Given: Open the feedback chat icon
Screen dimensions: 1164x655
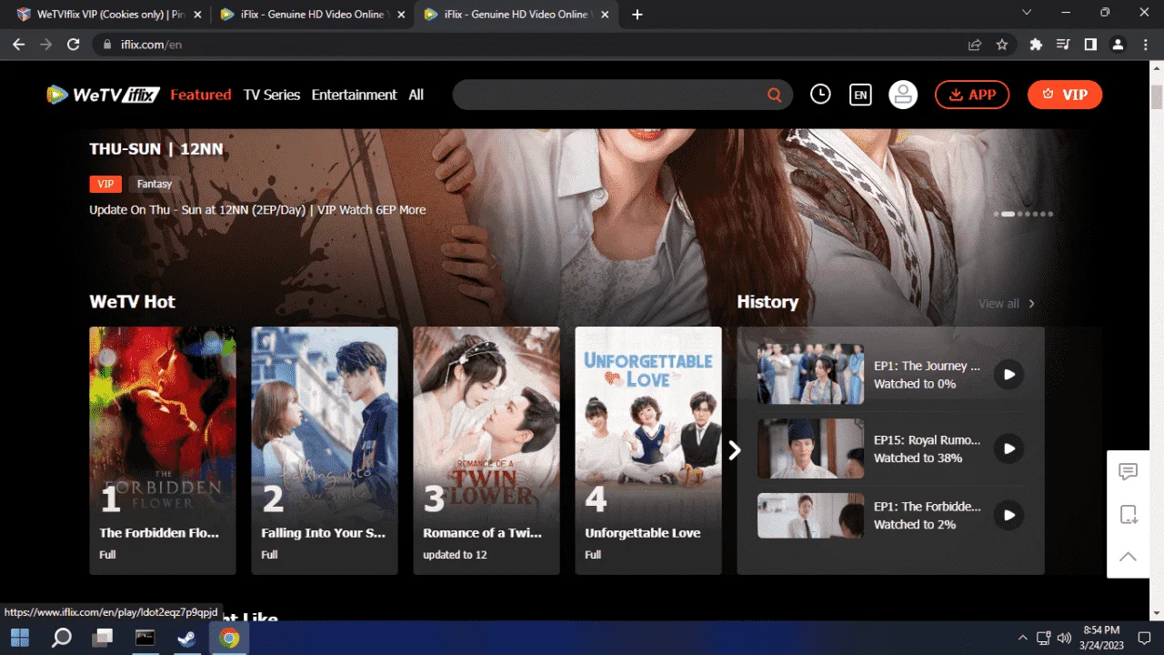Looking at the screenshot, I should coord(1129,471).
